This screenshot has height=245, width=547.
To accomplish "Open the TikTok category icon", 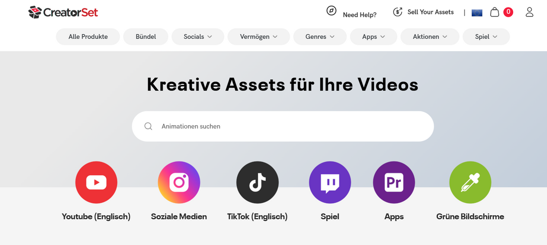I will pos(257,182).
